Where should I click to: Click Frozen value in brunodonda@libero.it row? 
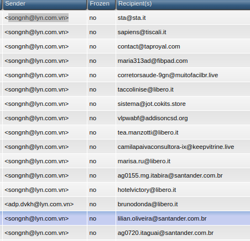click(x=93, y=204)
